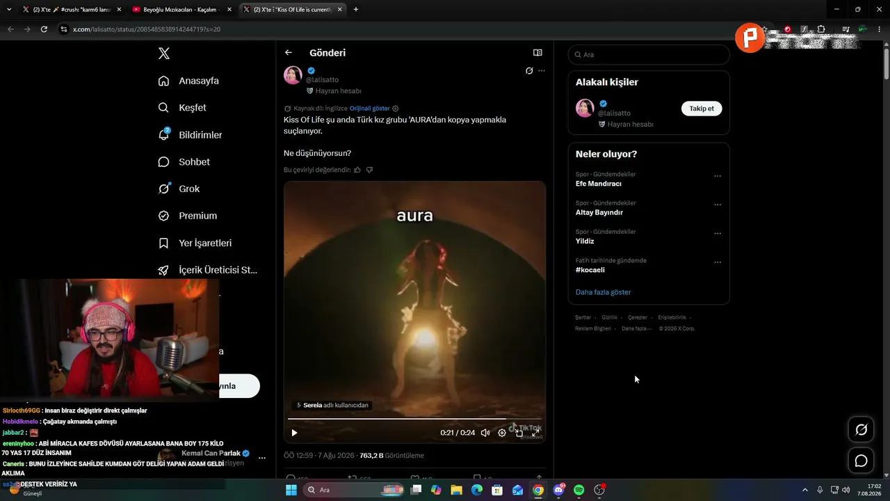Click the taskbar Ara search box
Screen dimensions: 890x501
tap(355, 490)
